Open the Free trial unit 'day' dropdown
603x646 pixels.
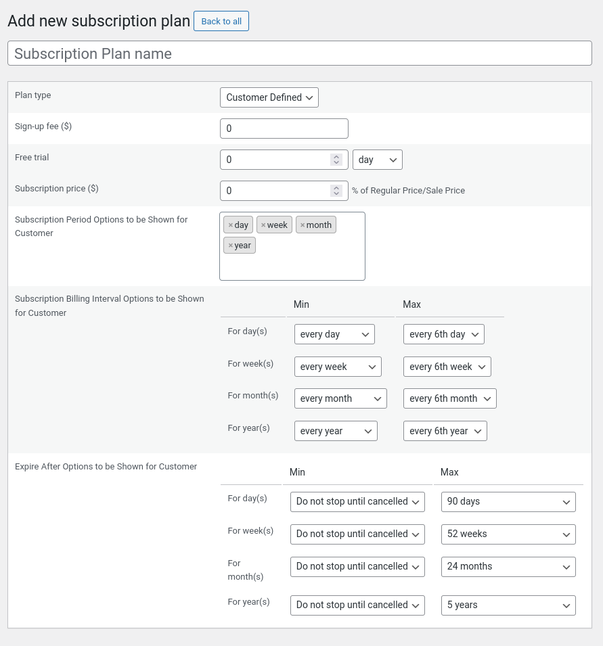377,160
